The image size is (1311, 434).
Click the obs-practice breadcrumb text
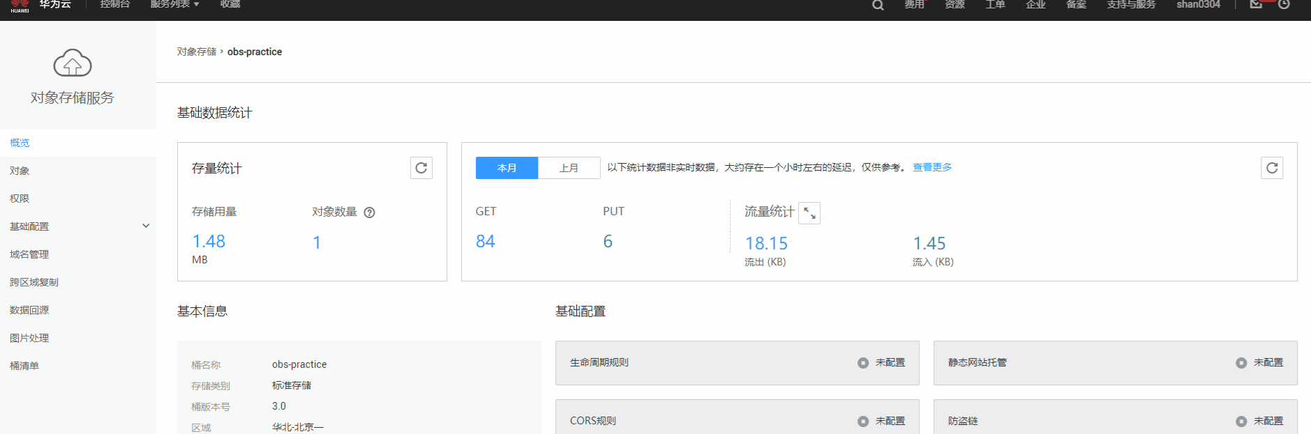coord(255,52)
